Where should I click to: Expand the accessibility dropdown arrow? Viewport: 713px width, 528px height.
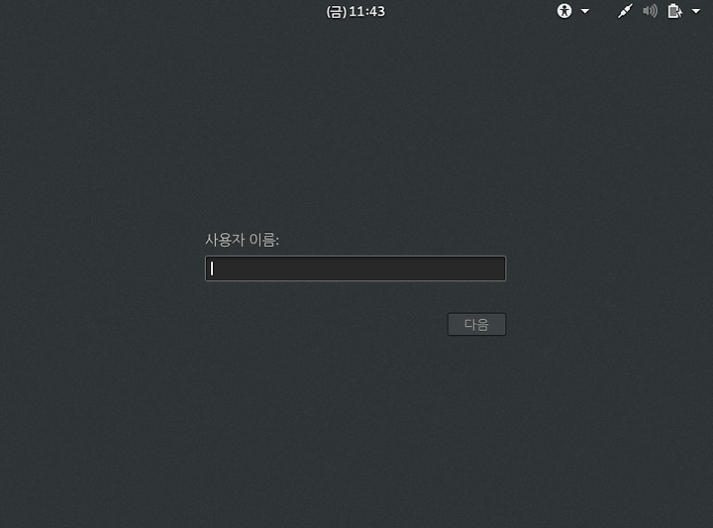coord(585,11)
